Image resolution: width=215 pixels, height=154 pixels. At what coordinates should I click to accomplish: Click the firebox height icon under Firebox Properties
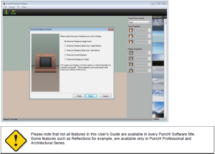[x=131, y=59]
